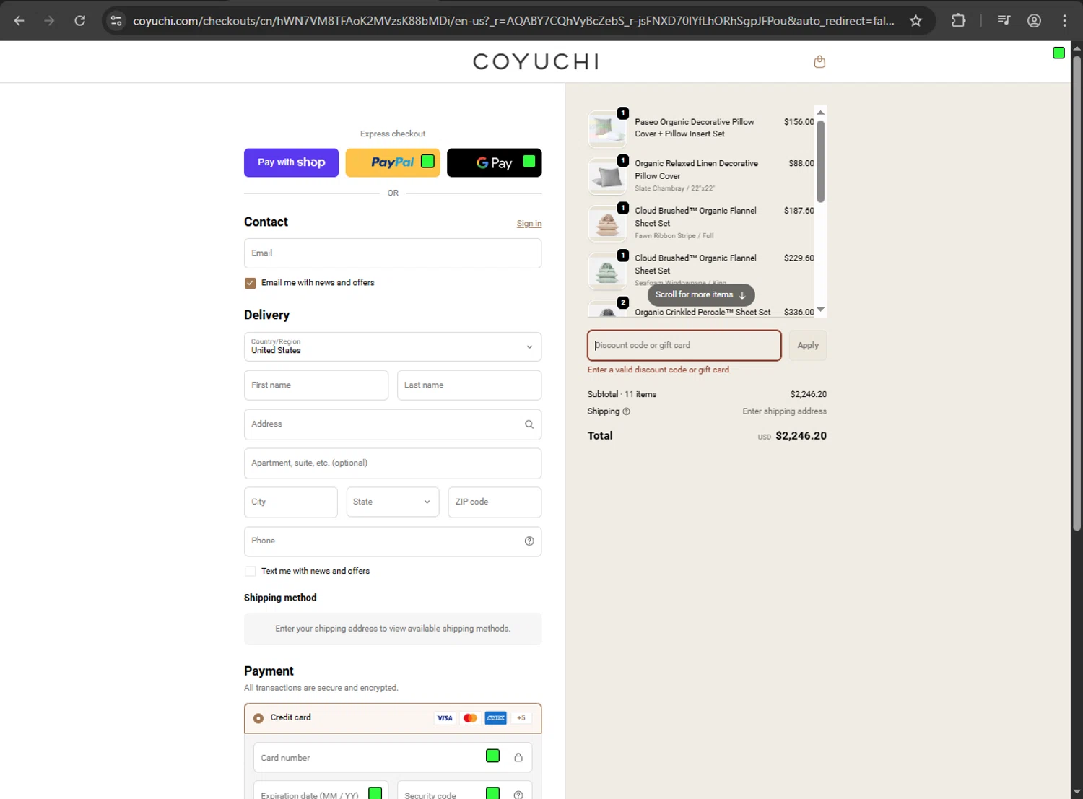Click the order list scroll-down arrow
The image size is (1083, 799).
coord(820,310)
